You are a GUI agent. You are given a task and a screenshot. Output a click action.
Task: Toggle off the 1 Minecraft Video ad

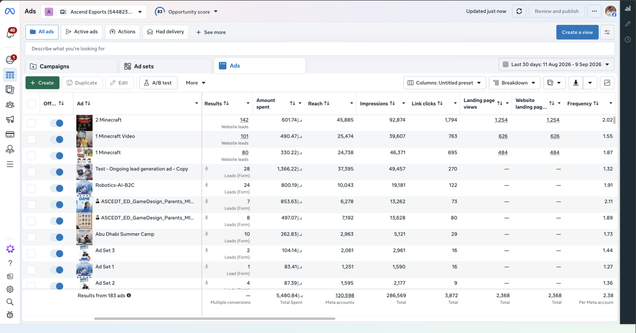tap(57, 139)
